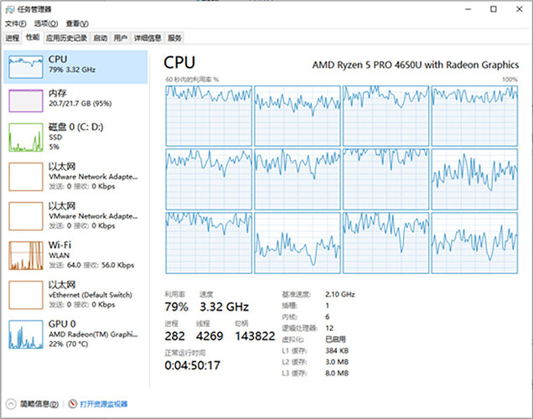Select the 内存 item in the sidebar
The width and height of the screenshot is (533, 419).
[75, 101]
